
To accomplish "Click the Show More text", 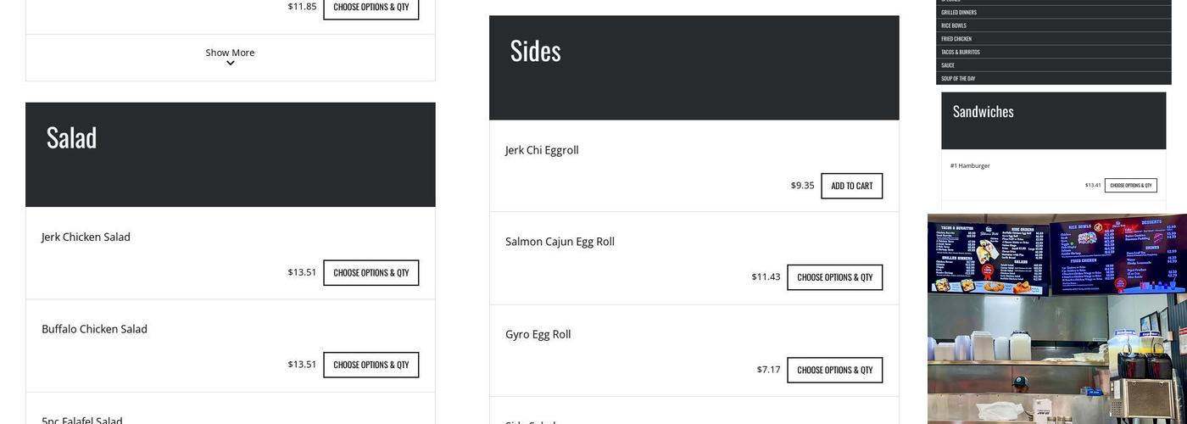I will (230, 53).
